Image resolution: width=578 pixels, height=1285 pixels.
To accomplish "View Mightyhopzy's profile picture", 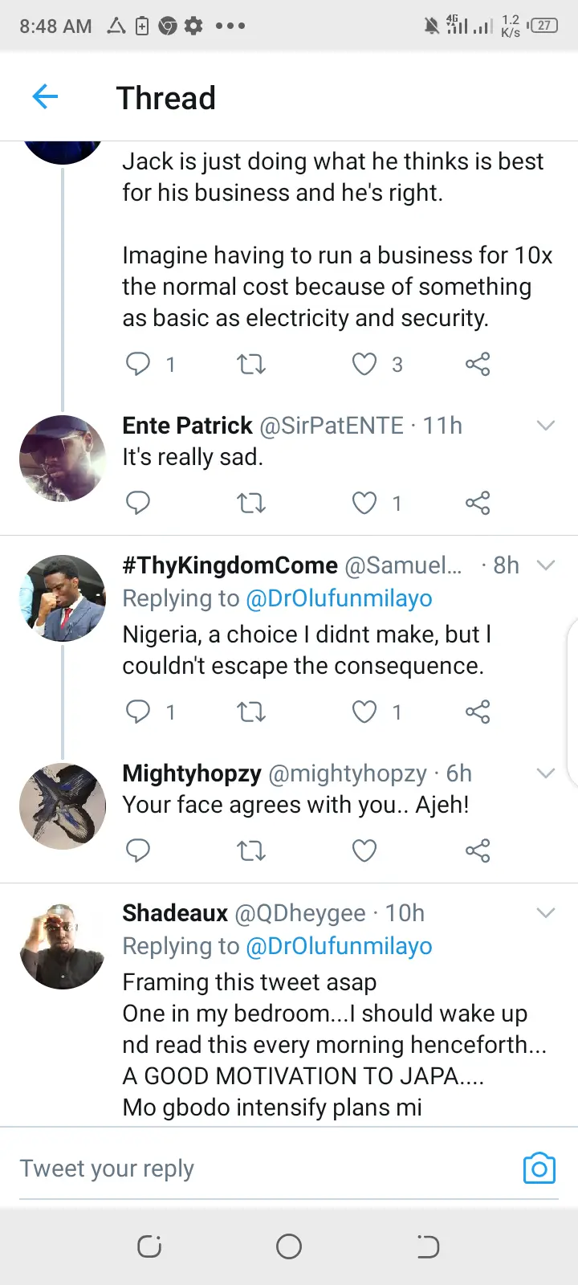I will tap(63, 806).
